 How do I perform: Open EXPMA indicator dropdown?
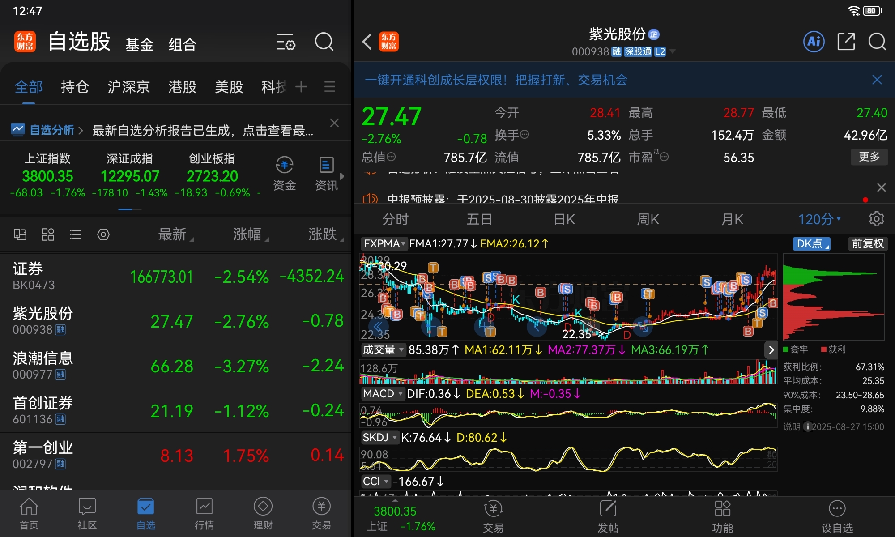coord(384,243)
